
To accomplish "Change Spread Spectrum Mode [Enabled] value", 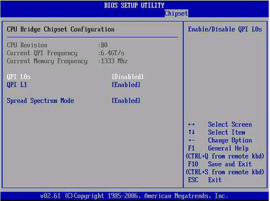I will pyautogui.click(x=126, y=100).
